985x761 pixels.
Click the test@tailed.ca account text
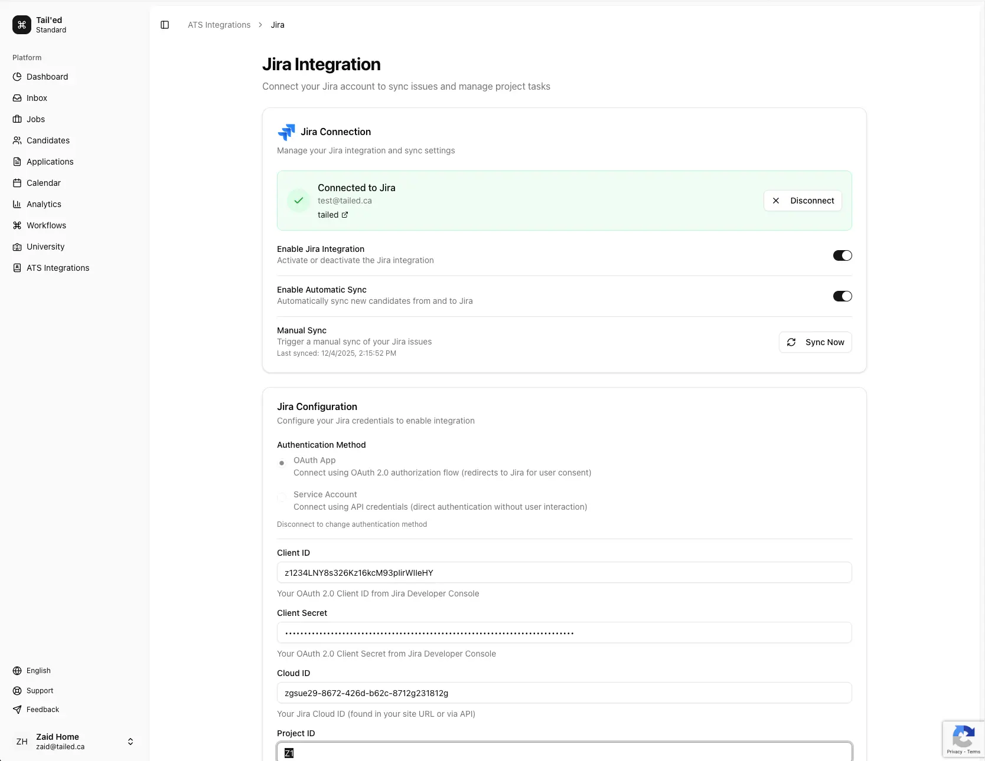pos(345,201)
